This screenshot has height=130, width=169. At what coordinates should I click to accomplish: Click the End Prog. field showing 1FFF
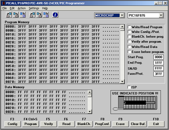(158, 63)
